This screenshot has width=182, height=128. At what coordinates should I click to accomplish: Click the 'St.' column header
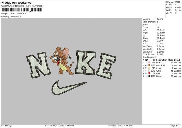(154, 60)
